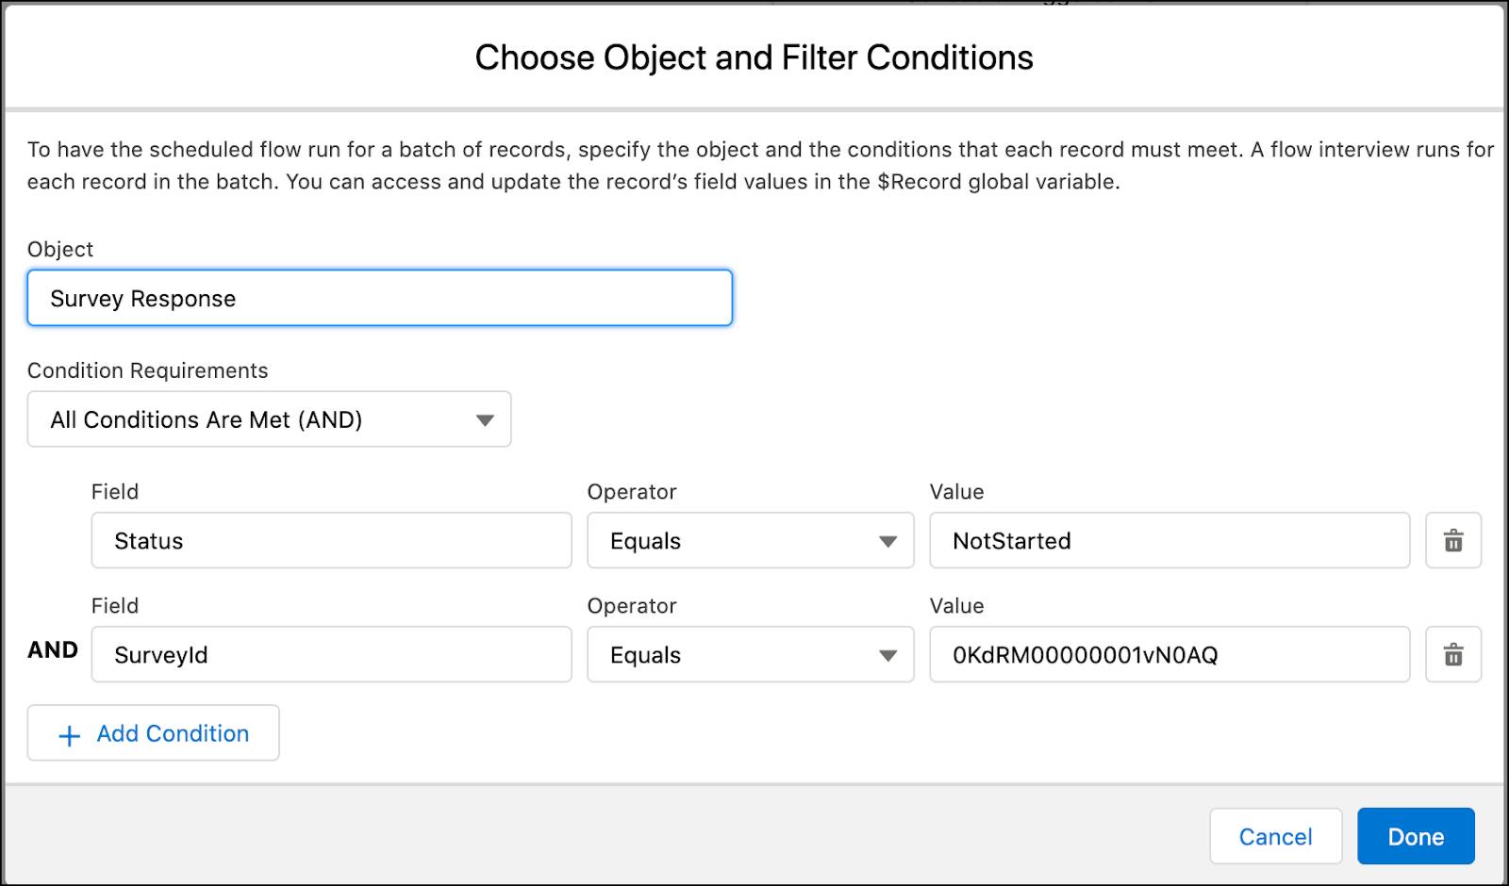Viewport: 1509px width, 886px height.
Task: Click the Object label above the input
Action: [60, 249]
